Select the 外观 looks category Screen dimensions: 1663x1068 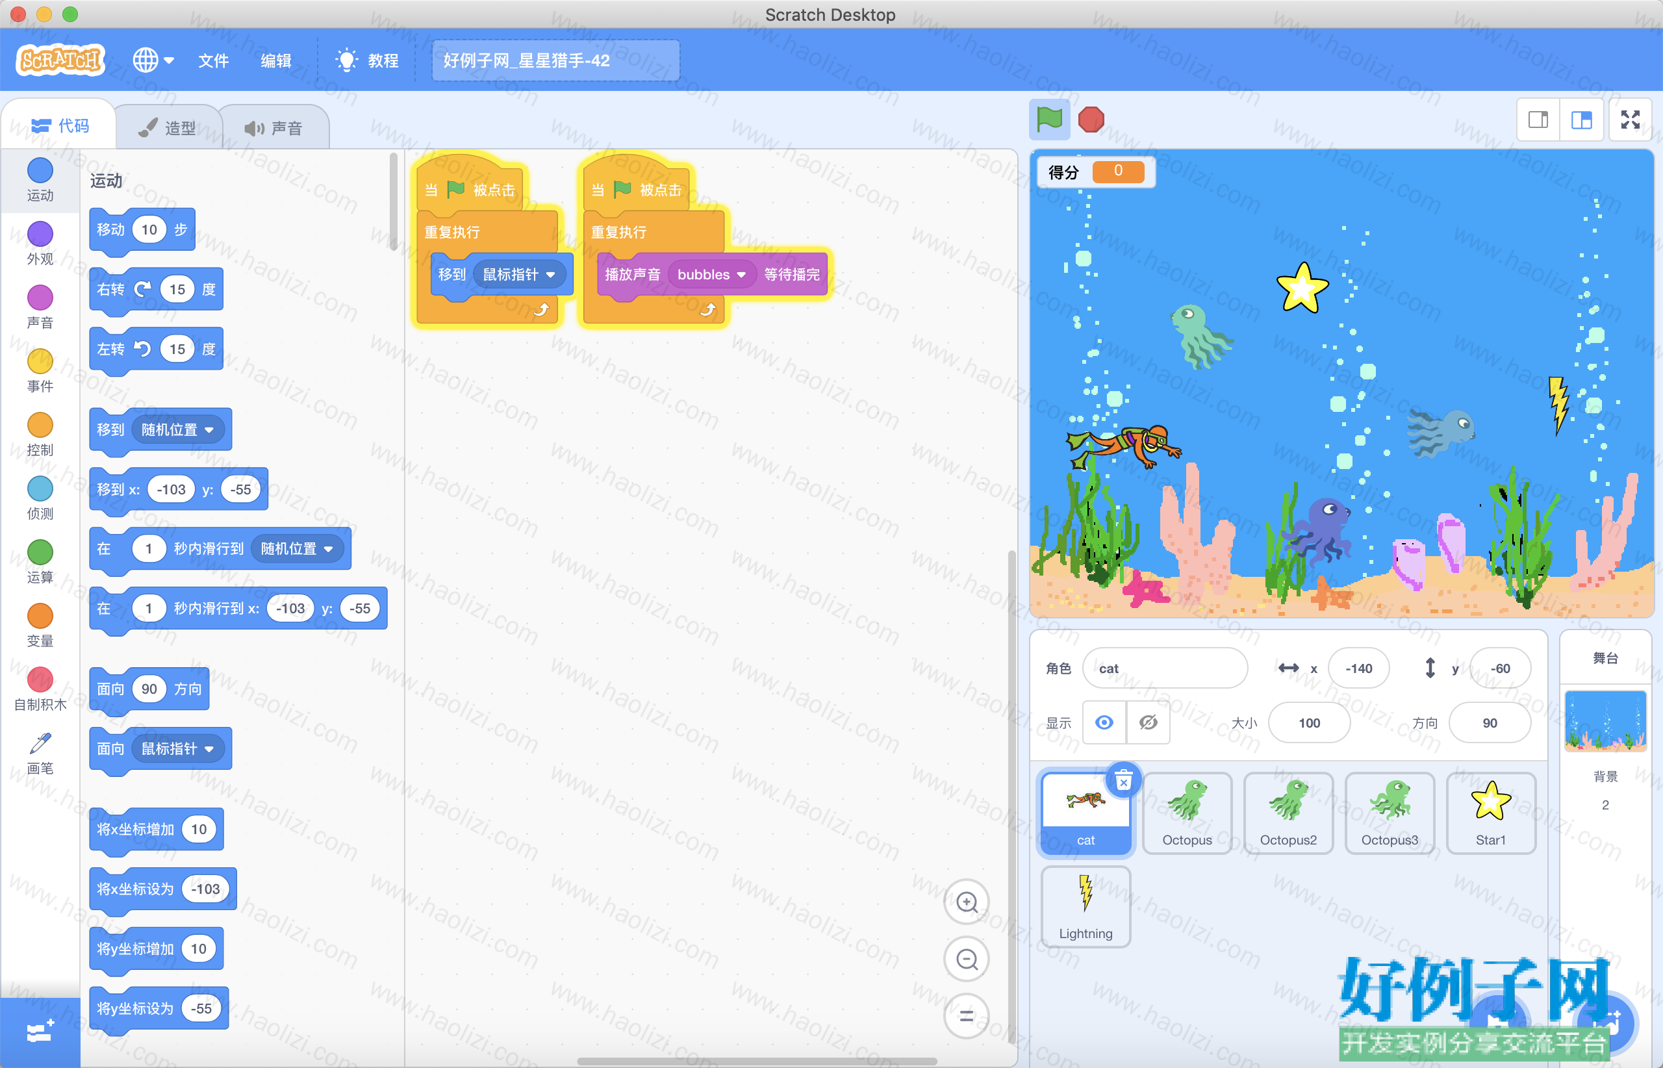[40, 244]
